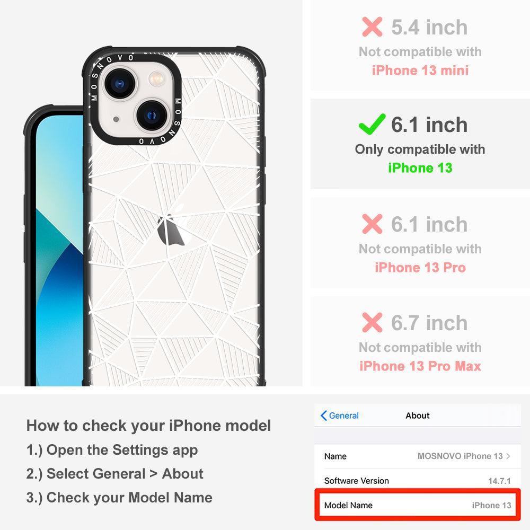
Task: Click the How to check your iPhone model heading
Action: pyautogui.click(x=149, y=426)
